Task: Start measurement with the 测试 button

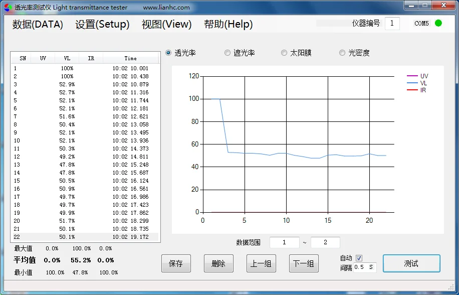Action: (x=411, y=263)
